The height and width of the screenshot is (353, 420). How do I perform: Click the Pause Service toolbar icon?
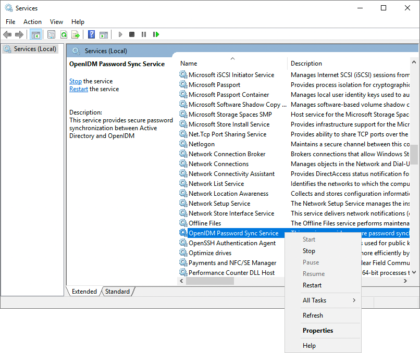[x=144, y=34]
